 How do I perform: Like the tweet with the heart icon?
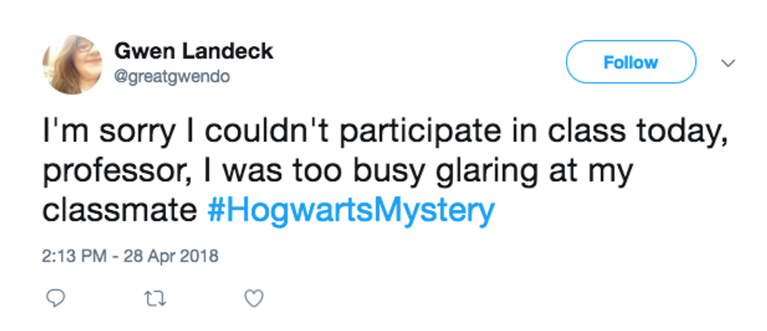coord(254,298)
